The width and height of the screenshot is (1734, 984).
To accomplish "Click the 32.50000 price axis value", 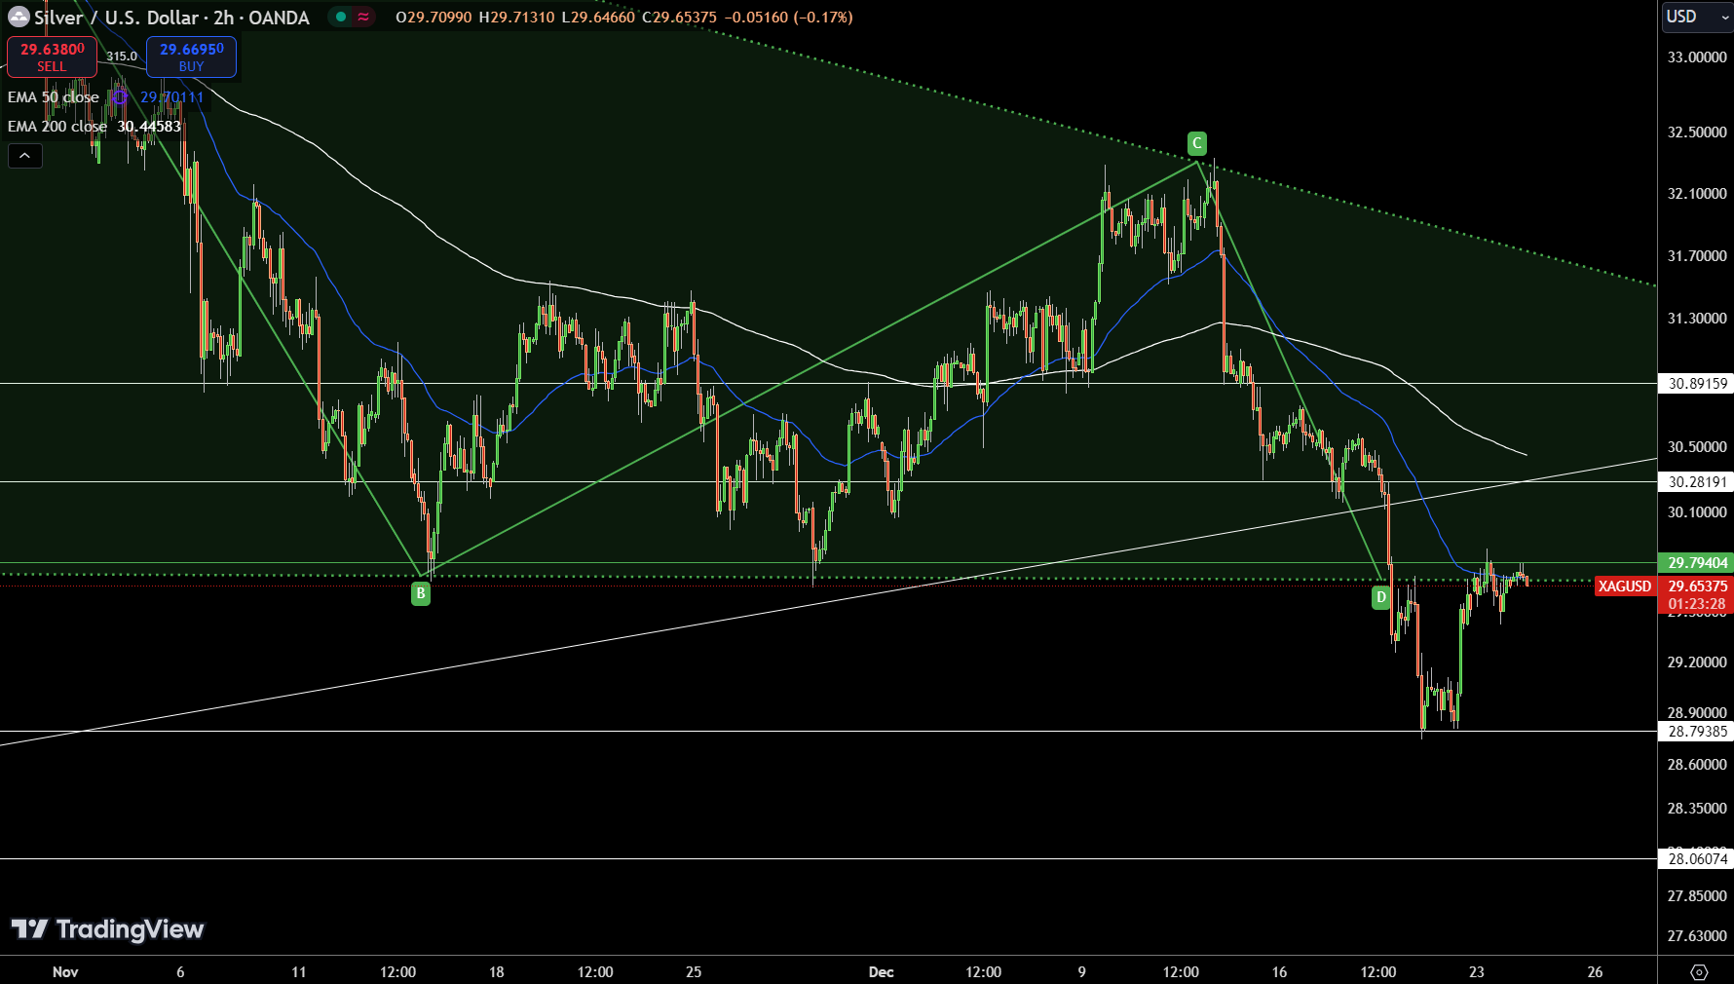I will click(1697, 132).
